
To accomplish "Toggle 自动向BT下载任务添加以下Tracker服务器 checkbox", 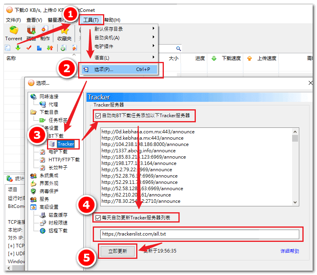I will point(98,116).
